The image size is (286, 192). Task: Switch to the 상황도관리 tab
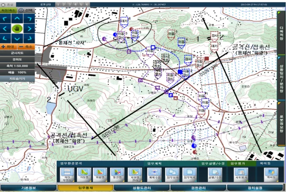(142, 188)
